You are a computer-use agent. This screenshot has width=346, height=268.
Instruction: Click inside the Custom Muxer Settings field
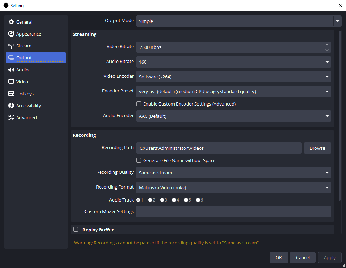point(233,211)
